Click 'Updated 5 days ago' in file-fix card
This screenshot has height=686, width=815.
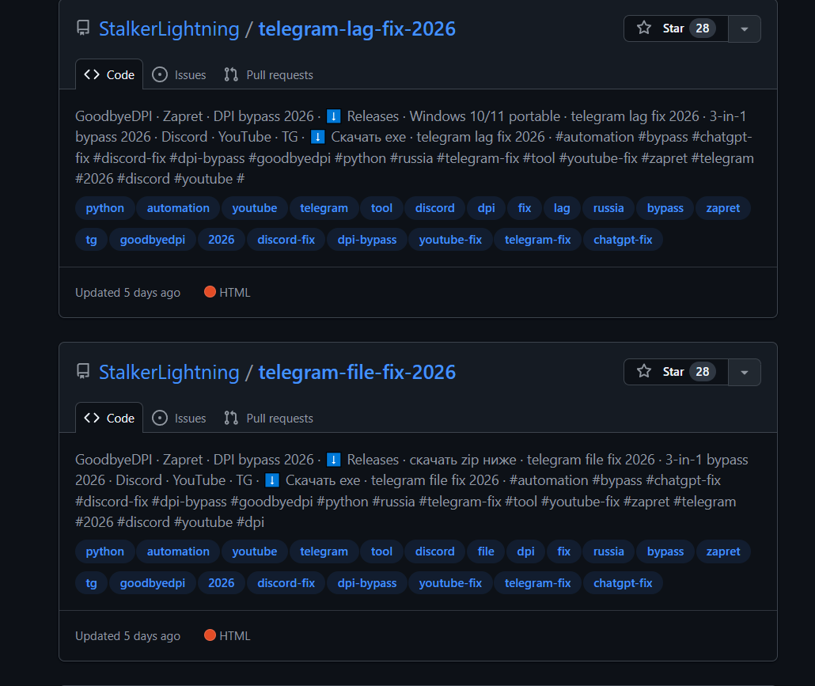(x=128, y=637)
